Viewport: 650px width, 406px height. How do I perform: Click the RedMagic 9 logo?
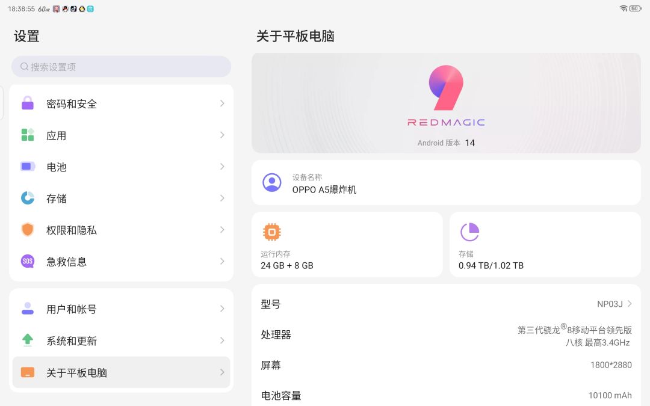[446, 96]
